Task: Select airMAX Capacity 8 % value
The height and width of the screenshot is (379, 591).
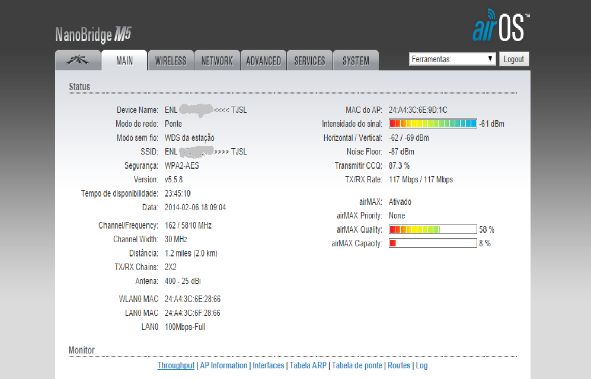Action: [x=485, y=243]
